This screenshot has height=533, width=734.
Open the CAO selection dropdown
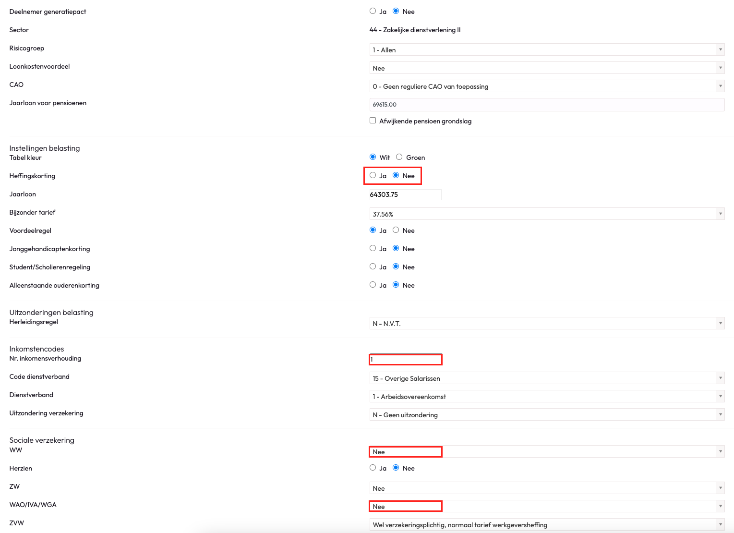(x=546, y=86)
